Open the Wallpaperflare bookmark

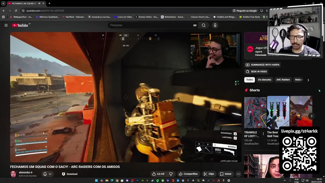point(21,17)
